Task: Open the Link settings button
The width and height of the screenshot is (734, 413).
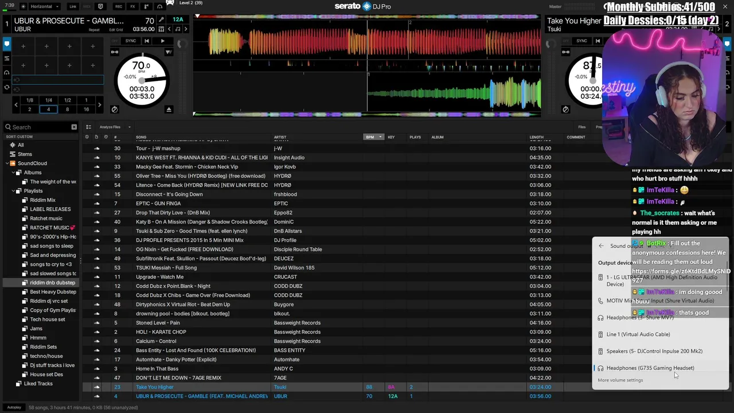Action: point(73,6)
